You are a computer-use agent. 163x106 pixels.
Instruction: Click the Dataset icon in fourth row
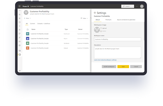tap(27, 48)
